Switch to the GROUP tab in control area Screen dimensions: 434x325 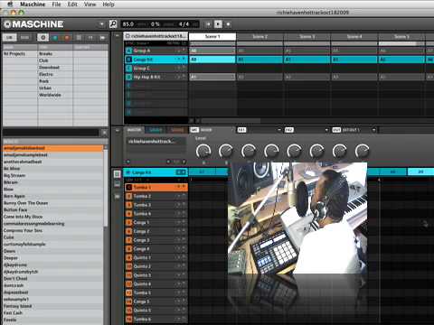click(x=156, y=130)
